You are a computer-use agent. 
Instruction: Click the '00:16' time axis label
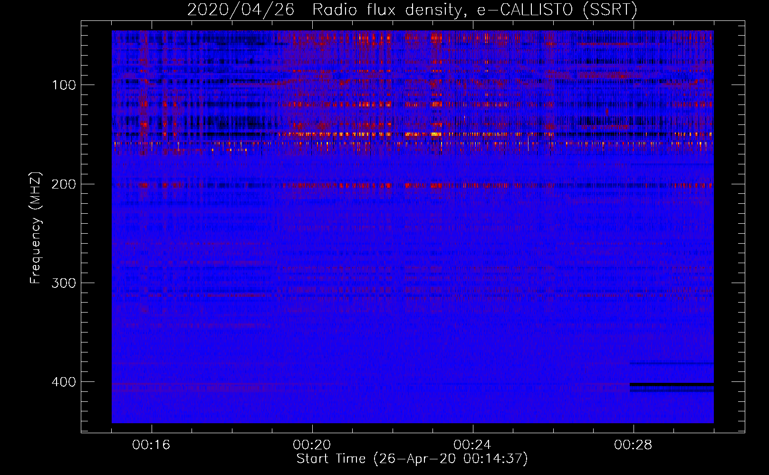pos(151,445)
